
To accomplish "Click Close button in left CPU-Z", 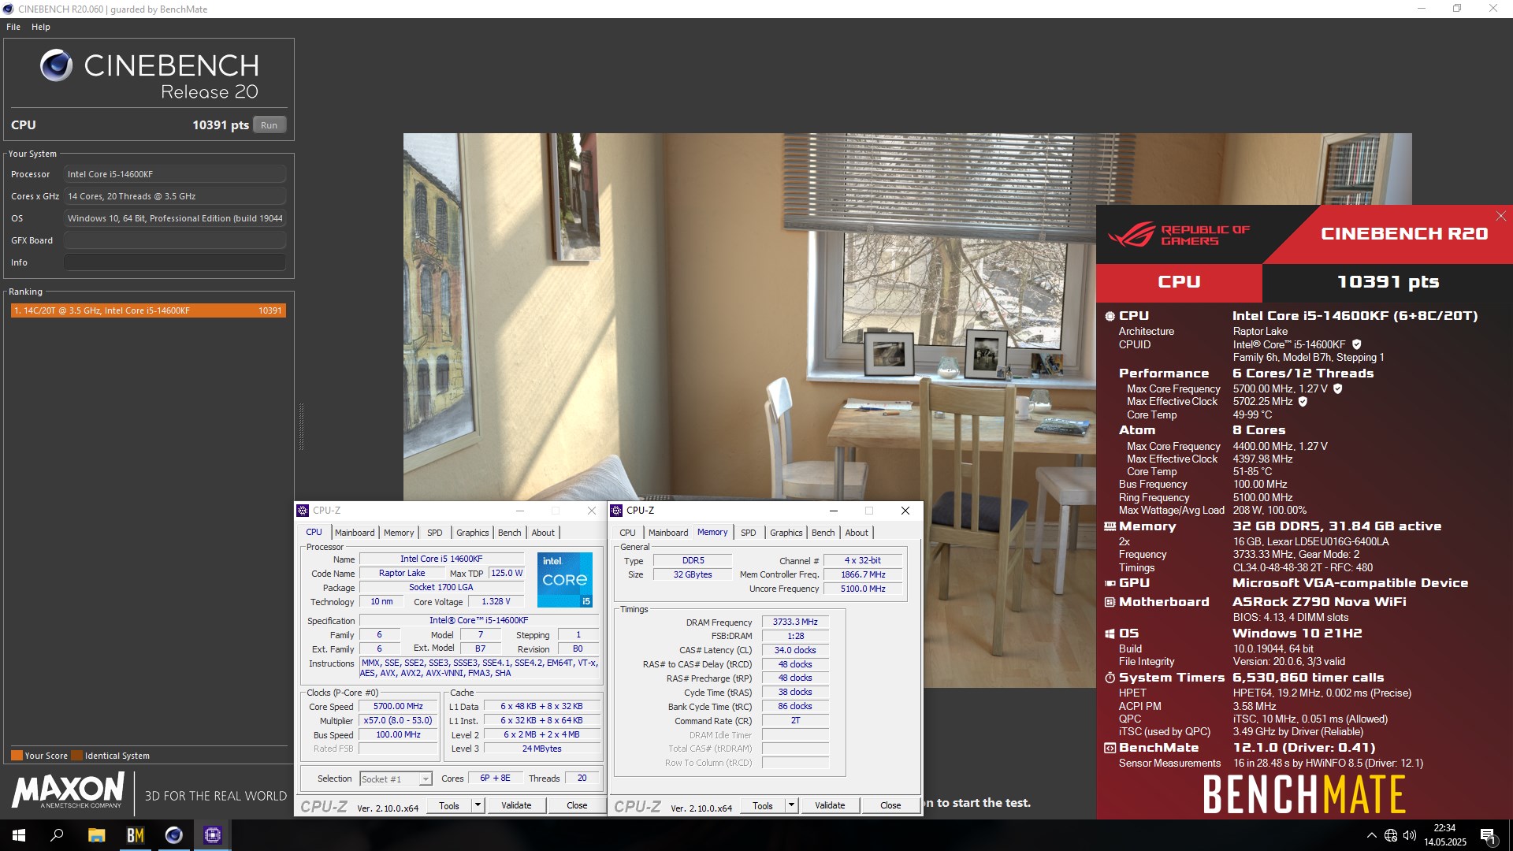I will (577, 805).
